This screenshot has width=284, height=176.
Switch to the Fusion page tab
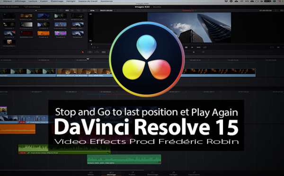pos(132,174)
